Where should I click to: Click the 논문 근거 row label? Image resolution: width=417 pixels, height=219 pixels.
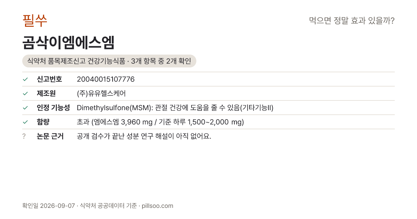[50, 136]
